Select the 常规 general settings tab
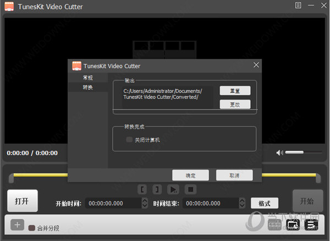Screen dimensions: 330x241 click(x=88, y=78)
